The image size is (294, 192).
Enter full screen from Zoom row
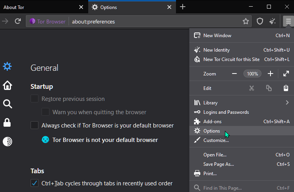tap(286, 74)
